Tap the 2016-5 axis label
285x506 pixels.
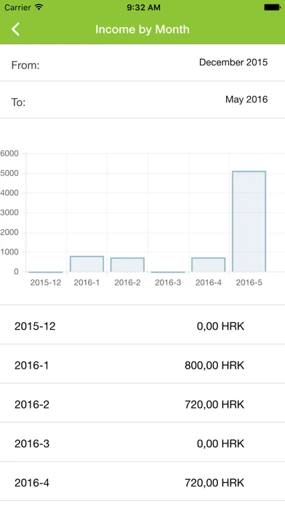[249, 283]
